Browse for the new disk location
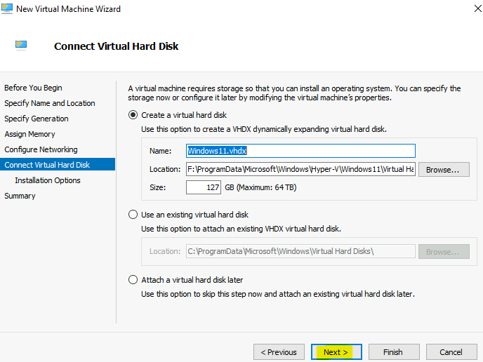483x362 pixels. [x=444, y=170]
